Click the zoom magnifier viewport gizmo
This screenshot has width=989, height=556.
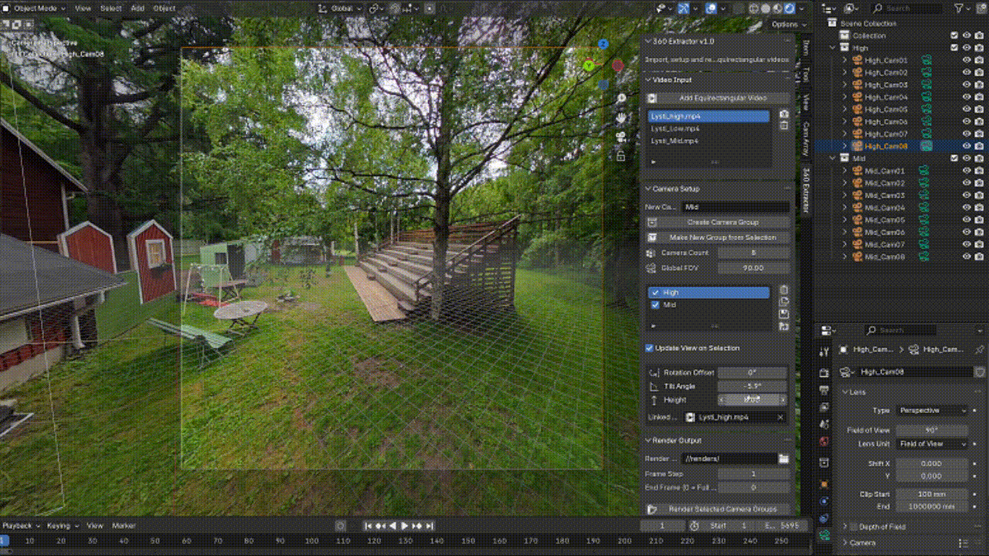620,99
